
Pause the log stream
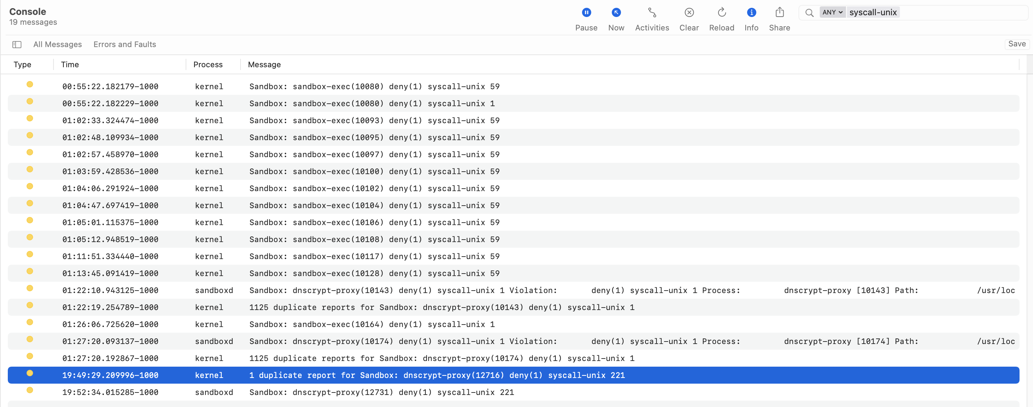point(586,13)
